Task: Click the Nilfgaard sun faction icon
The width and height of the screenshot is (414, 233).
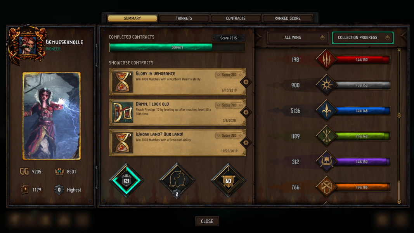Action: pyautogui.click(x=326, y=85)
